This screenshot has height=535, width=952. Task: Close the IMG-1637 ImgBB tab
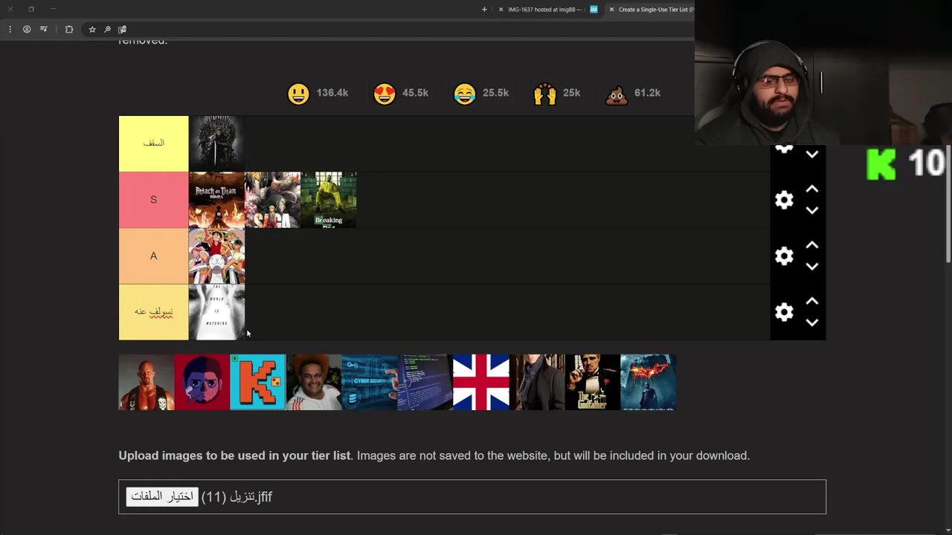tap(501, 9)
